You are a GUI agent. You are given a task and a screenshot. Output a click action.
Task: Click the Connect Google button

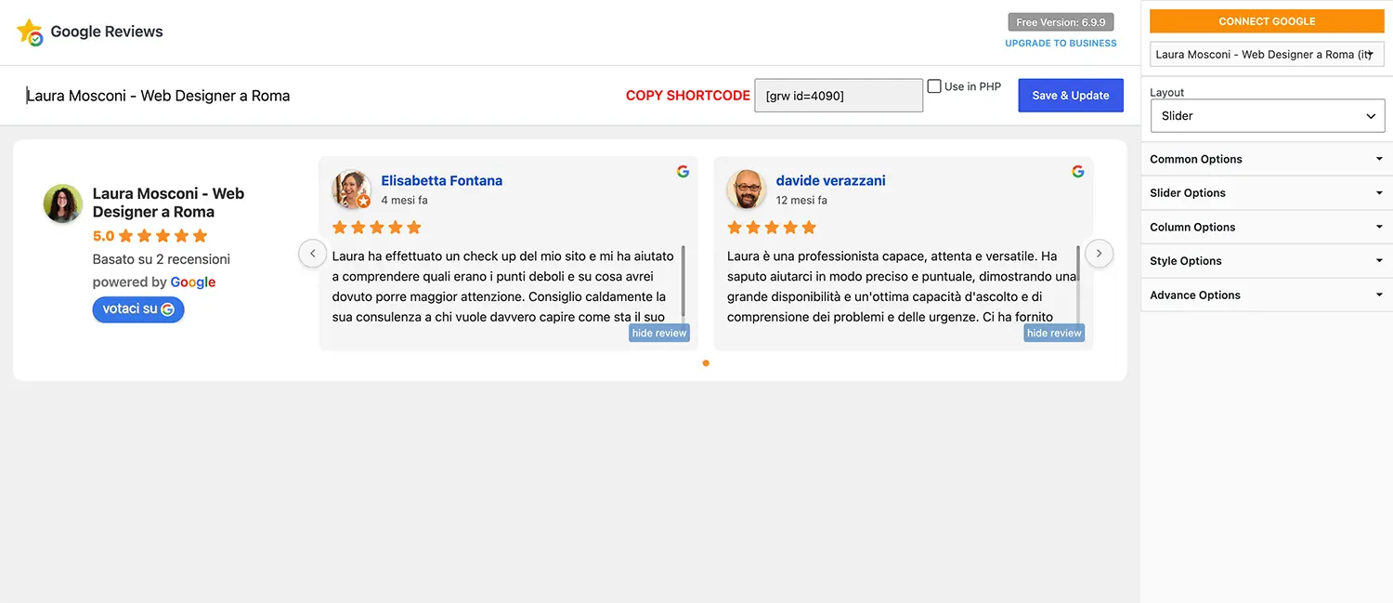(x=1267, y=21)
